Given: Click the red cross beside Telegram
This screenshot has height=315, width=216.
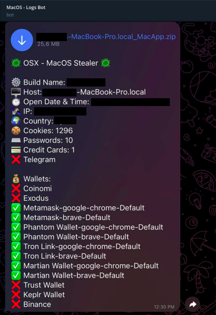Looking at the screenshot, I should (x=16, y=160).
